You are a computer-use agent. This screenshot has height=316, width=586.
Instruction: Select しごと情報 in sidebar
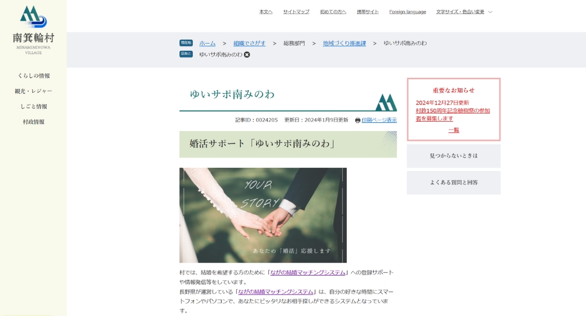(x=33, y=107)
